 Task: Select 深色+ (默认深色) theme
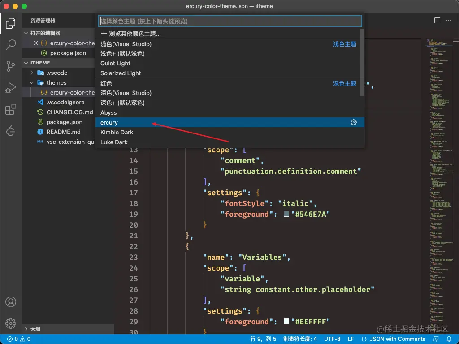[230, 103]
